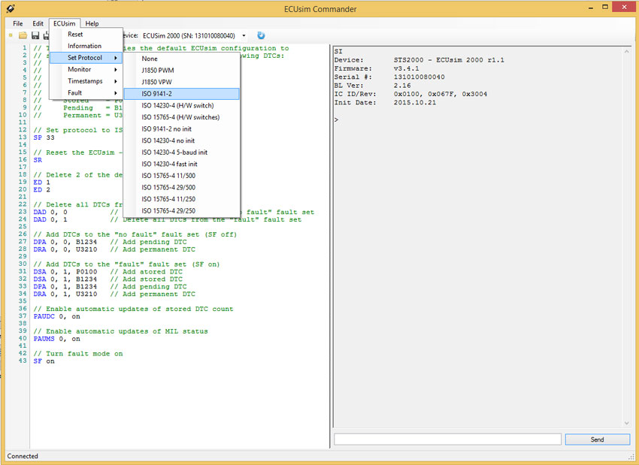639x465 pixels.
Task: Click the ECUsim Commander app icon in title bar
Action: (x=11, y=8)
